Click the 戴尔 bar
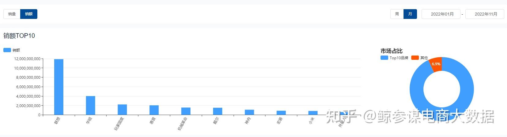 click(218, 111)
